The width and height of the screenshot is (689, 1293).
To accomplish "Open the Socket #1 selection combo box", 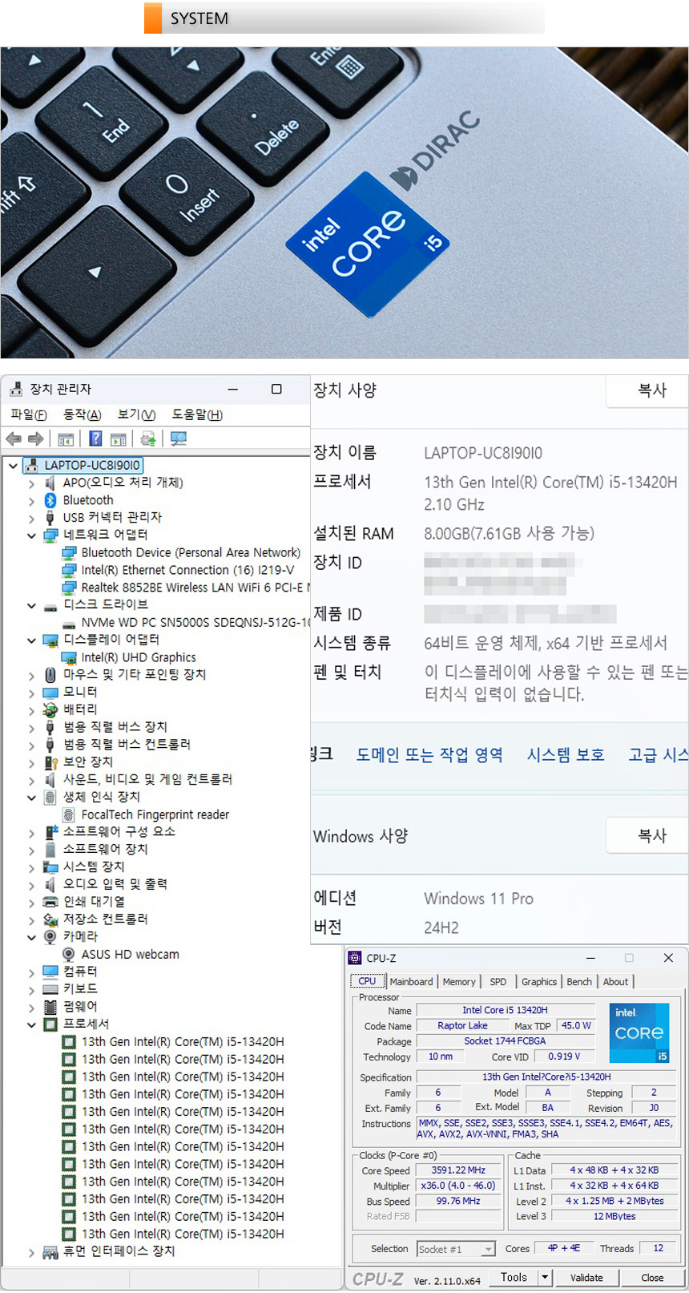I will [456, 1249].
